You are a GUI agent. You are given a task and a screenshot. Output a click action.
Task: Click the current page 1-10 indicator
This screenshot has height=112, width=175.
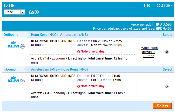147,5
